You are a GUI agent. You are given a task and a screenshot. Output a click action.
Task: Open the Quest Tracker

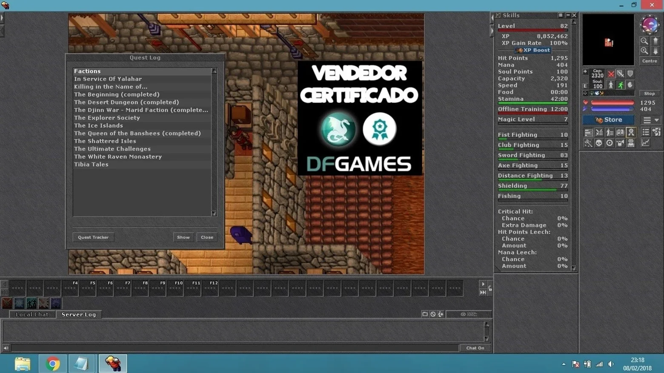(93, 237)
